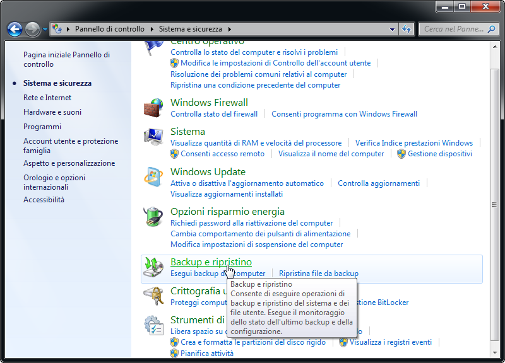The width and height of the screenshot is (505, 363).
Task: Open the recent pages dropdown near navigation arrows
Action: (x=45, y=29)
